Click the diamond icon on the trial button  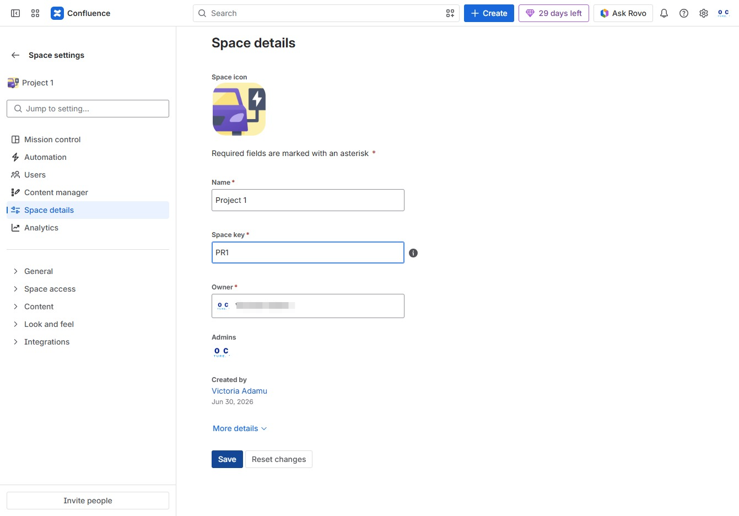(x=530, y=13)
